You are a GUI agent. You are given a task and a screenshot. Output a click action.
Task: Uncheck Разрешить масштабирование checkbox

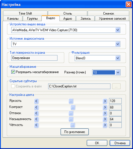pos(13,72)
